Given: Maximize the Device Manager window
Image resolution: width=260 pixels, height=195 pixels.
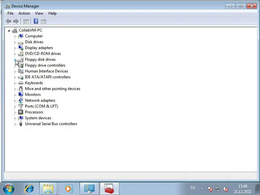Looking at the screenshot, I should (x=241, y=6).
